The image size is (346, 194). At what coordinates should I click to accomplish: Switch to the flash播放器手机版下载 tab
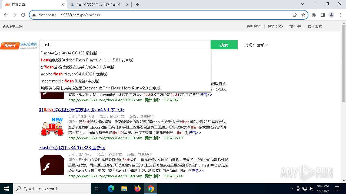tap(99, 5)
